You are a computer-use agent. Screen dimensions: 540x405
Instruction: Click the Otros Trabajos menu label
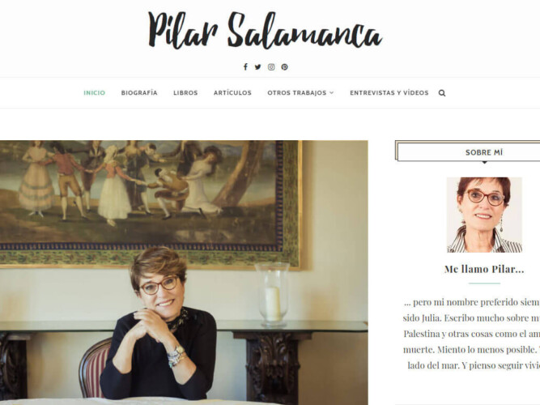(x=296, y=92)
